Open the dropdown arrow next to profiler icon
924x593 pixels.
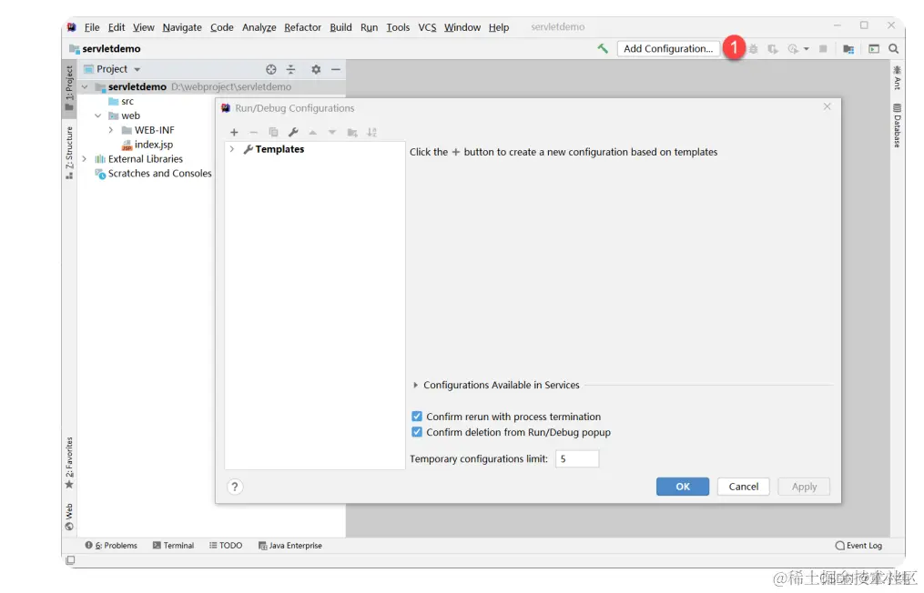point(807,49)
